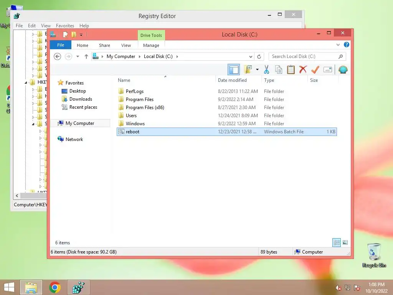
Task: Sort by Size column header
Action: [314, 80]
